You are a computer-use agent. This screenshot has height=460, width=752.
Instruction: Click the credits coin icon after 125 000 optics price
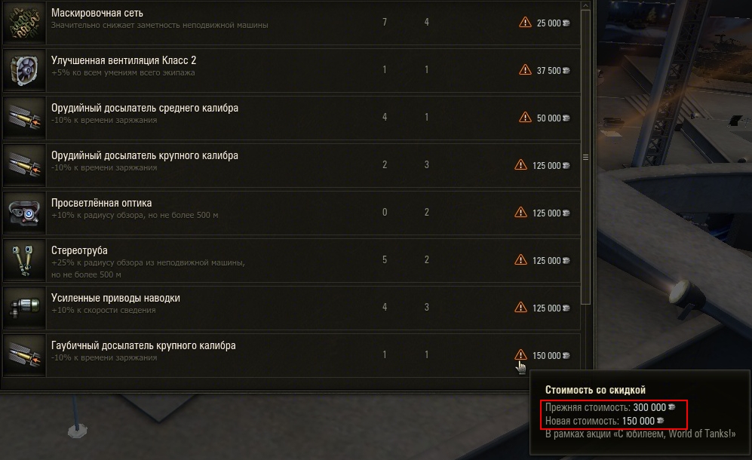click(x=566, y=213)
